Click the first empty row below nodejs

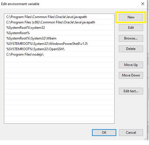click(x=59, y=60)
